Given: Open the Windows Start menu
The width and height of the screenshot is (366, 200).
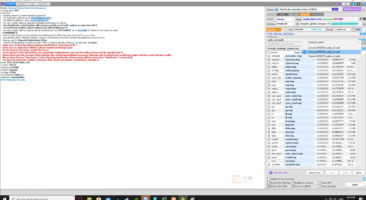Looking at the screenshot, I should pyautogui.click(x=5, y=198).
